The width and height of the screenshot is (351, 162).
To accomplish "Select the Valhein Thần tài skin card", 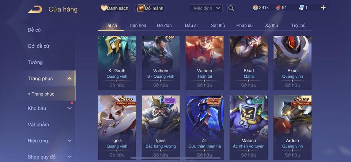I will 204,63.
